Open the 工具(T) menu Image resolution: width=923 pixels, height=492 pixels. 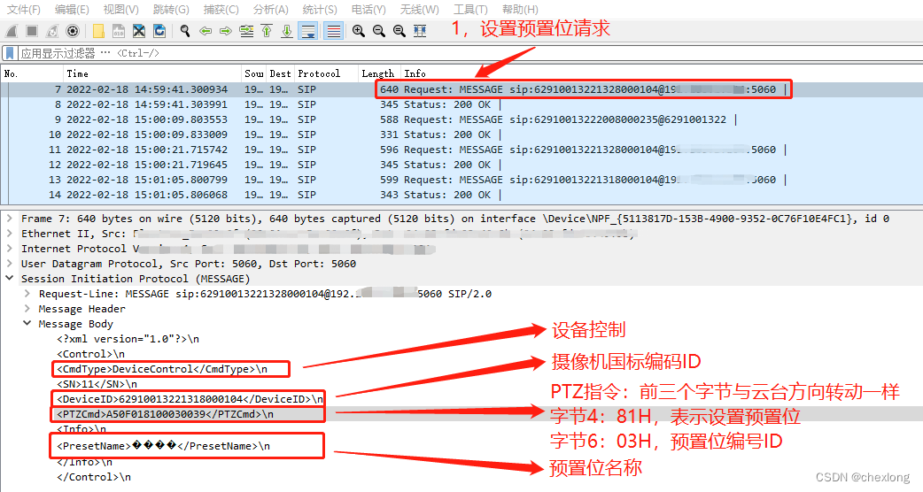(470, 10)
